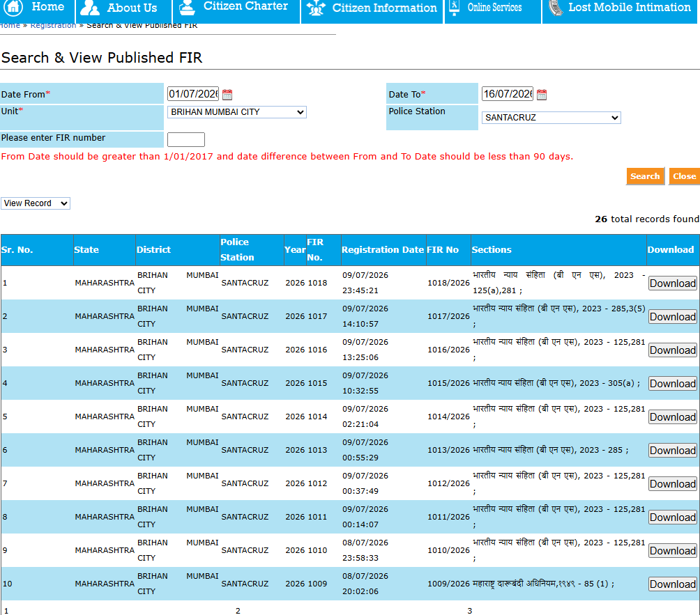
Task: Click the Lost Mobile Intimation phone icon
Action: pyautogui.click(x=556, y=8)
